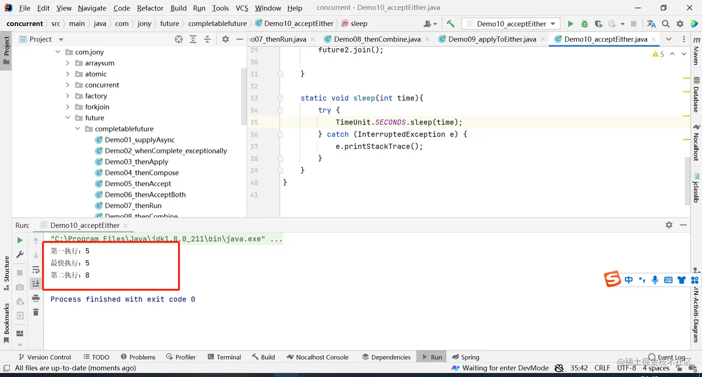Run Demo10_acceptEither with green toolbar arrow
The image size is (702, 377).
point(571,24)
